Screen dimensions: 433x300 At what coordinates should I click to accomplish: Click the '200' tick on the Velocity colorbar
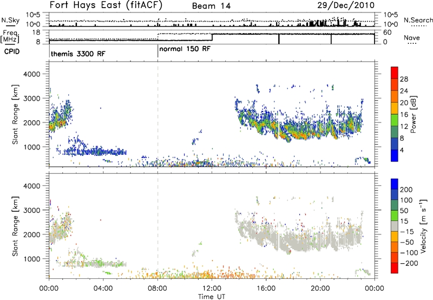coord(406,190)
